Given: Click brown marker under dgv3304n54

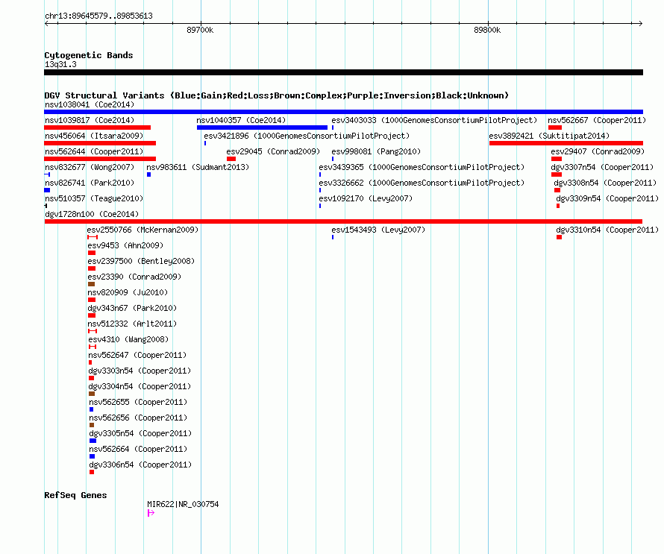Looking at the screenshot, I should pyautogui.click(x=92, y=394).
